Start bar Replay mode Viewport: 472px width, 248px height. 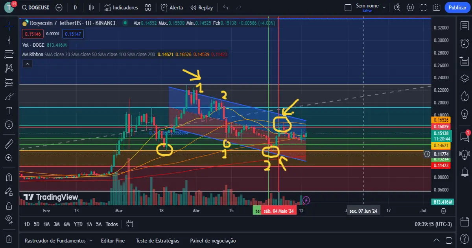(x=201, y=7)
